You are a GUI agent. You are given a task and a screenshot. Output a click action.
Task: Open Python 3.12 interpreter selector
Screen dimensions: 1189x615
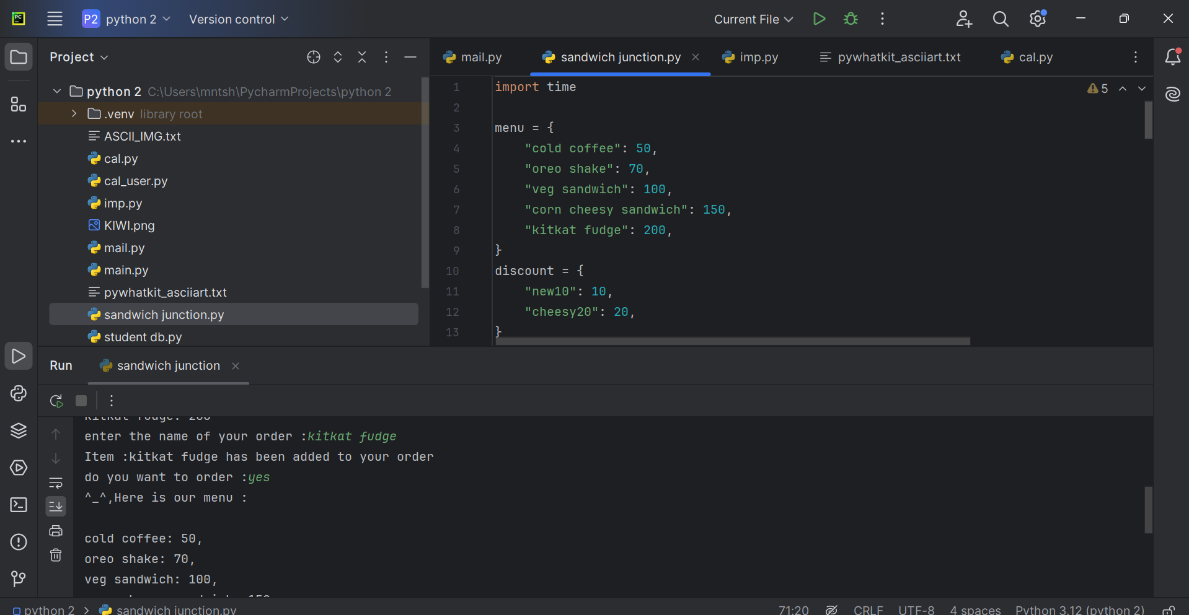click(1080, 609)
